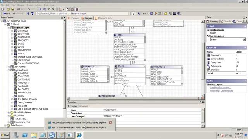
Task: Open the Tools menu
Action: (46, 5)
